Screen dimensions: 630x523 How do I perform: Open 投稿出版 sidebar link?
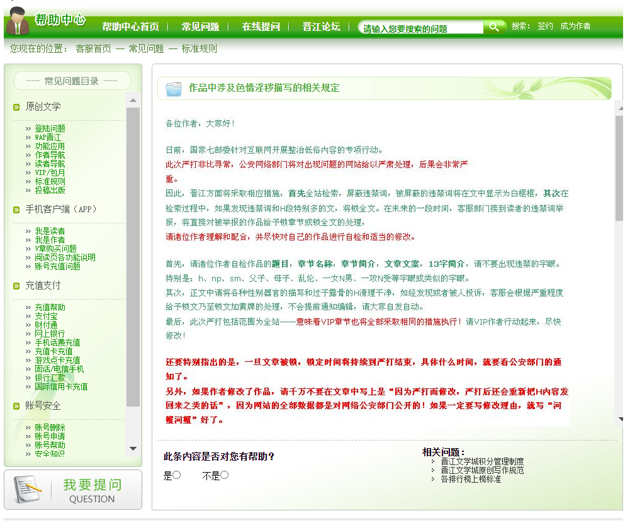(50, 191)
